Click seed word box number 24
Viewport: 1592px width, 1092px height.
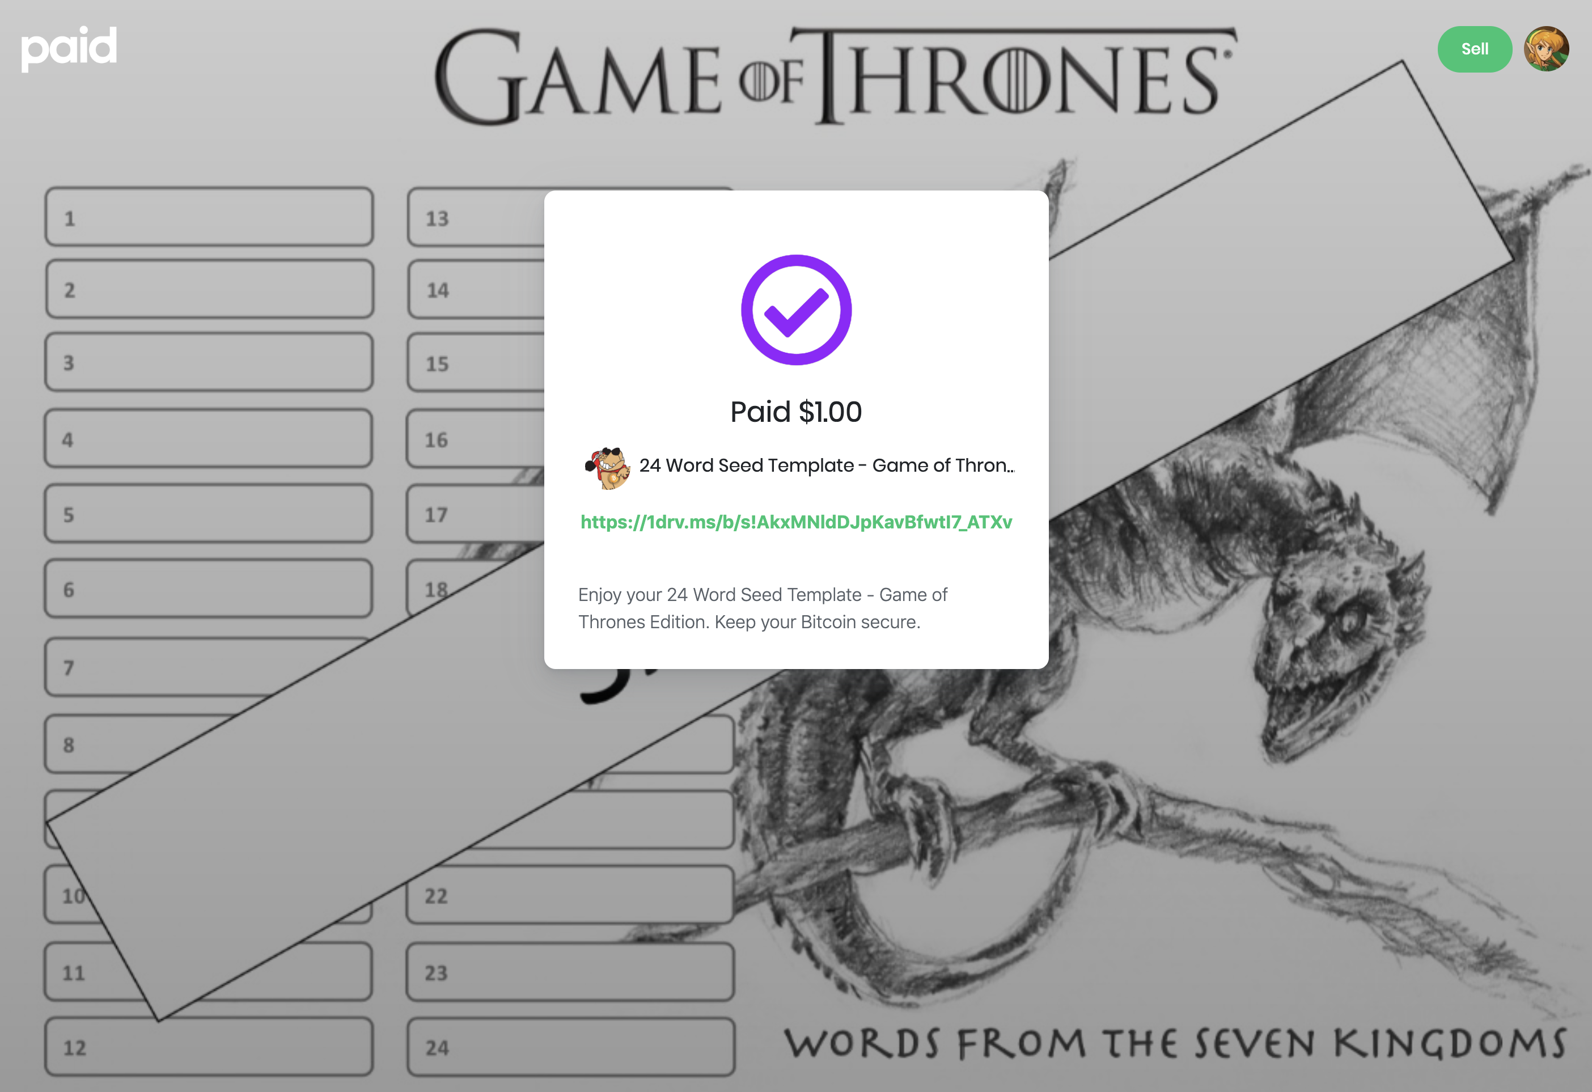[570, 1046]
